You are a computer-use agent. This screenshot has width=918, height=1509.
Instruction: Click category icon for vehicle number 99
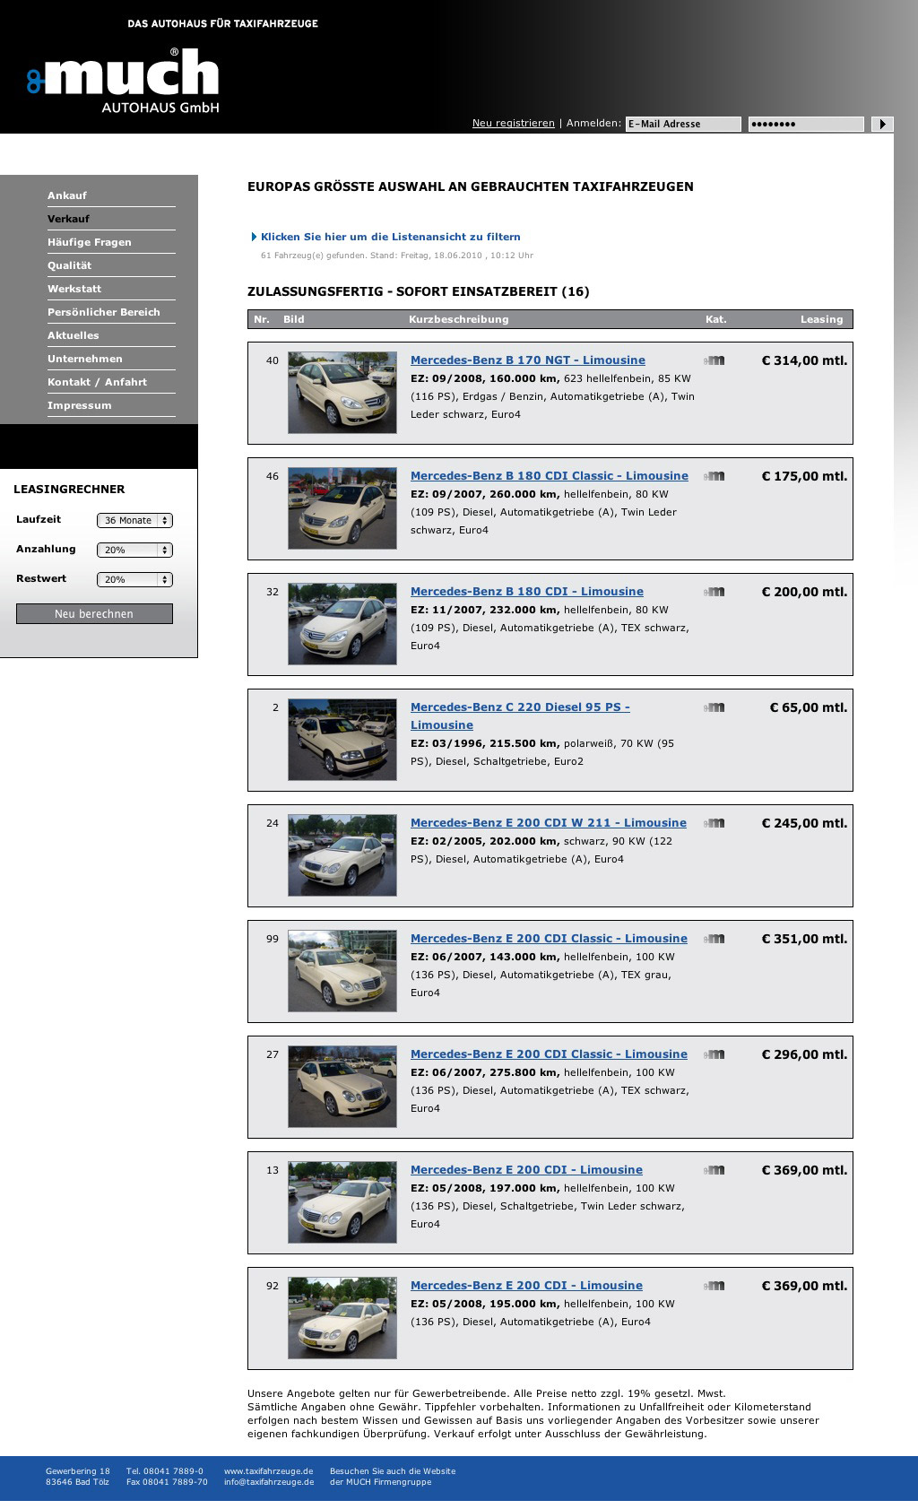pos(714,939)
